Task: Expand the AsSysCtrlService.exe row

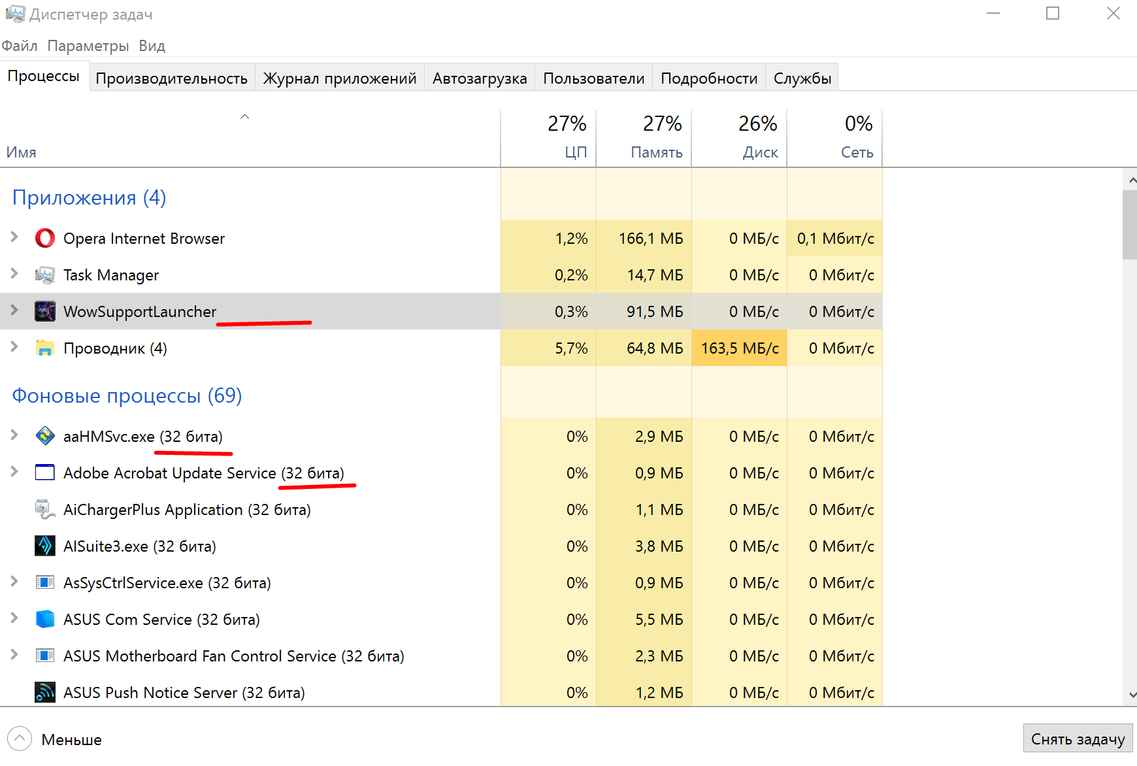Action: [x=14, y=582]
